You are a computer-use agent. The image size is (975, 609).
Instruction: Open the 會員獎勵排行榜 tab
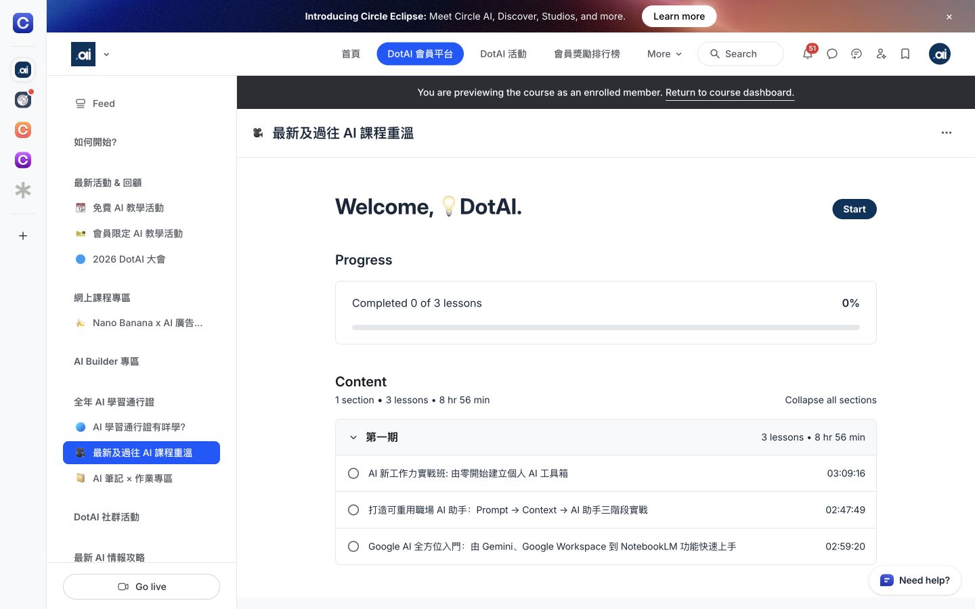[x=587, y=54]
